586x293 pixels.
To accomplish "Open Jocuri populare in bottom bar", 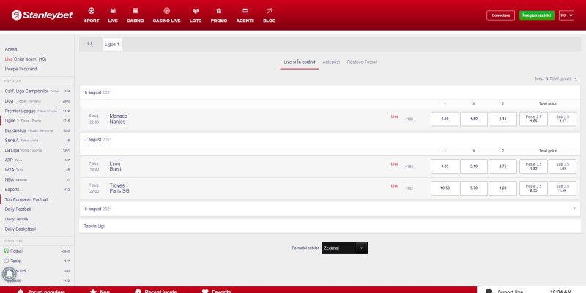I will pos(41,291).
